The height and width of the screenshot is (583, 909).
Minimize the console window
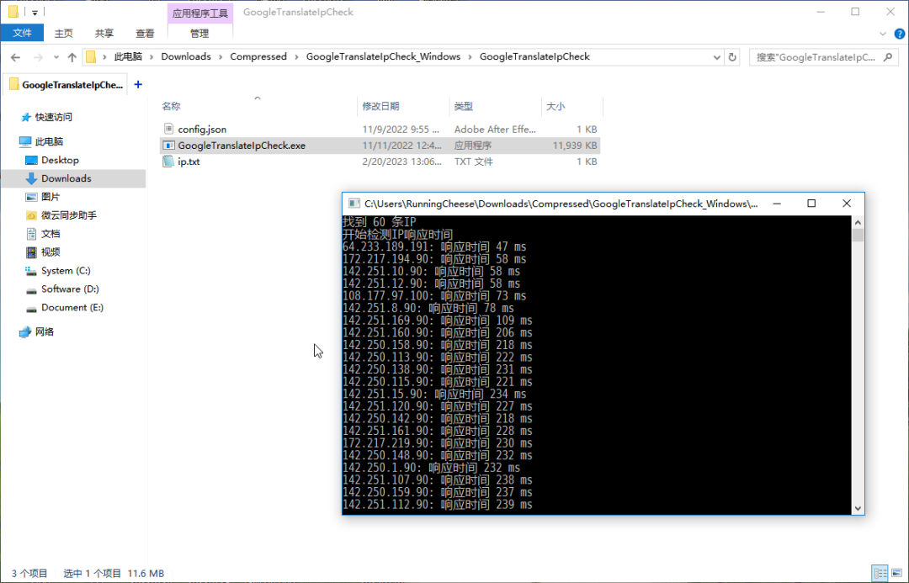tap(777, 204)
